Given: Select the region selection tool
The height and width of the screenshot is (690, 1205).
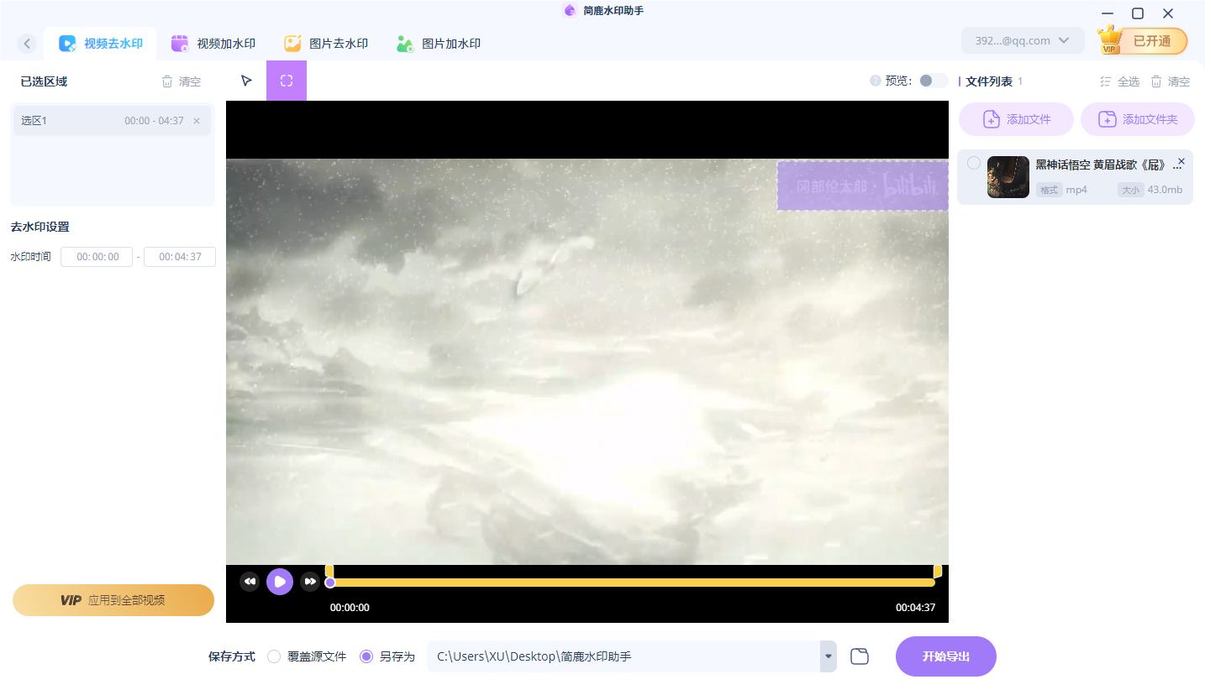Looking at the screenshot, I should pyautogui.click(x=287, y=81).
